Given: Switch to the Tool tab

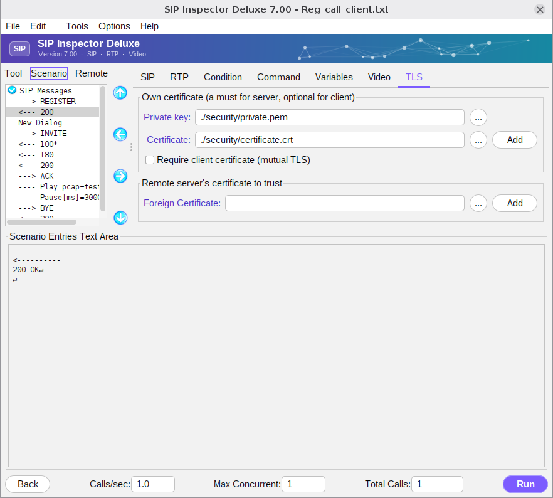Looking at the screenshot, I should (13, 73).
